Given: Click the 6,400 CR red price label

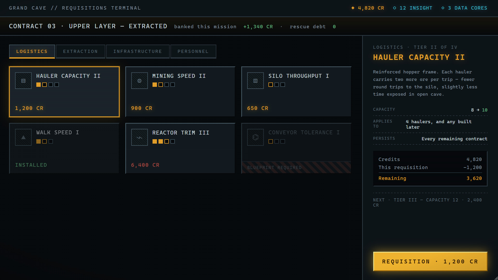Looking at the screenshot, I should pyautogui.click(x=145, y=165).
